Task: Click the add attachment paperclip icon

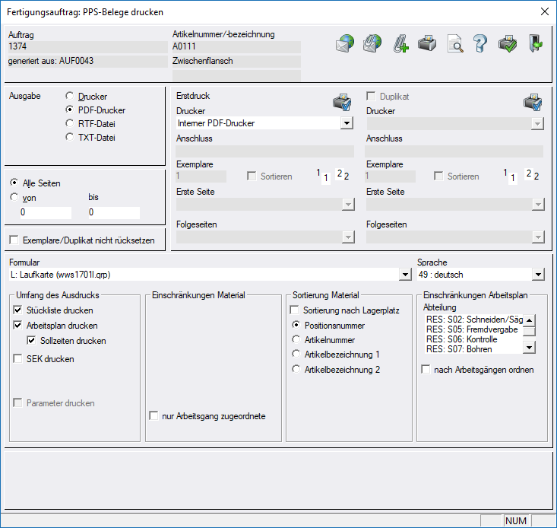Action: [400, 44]
